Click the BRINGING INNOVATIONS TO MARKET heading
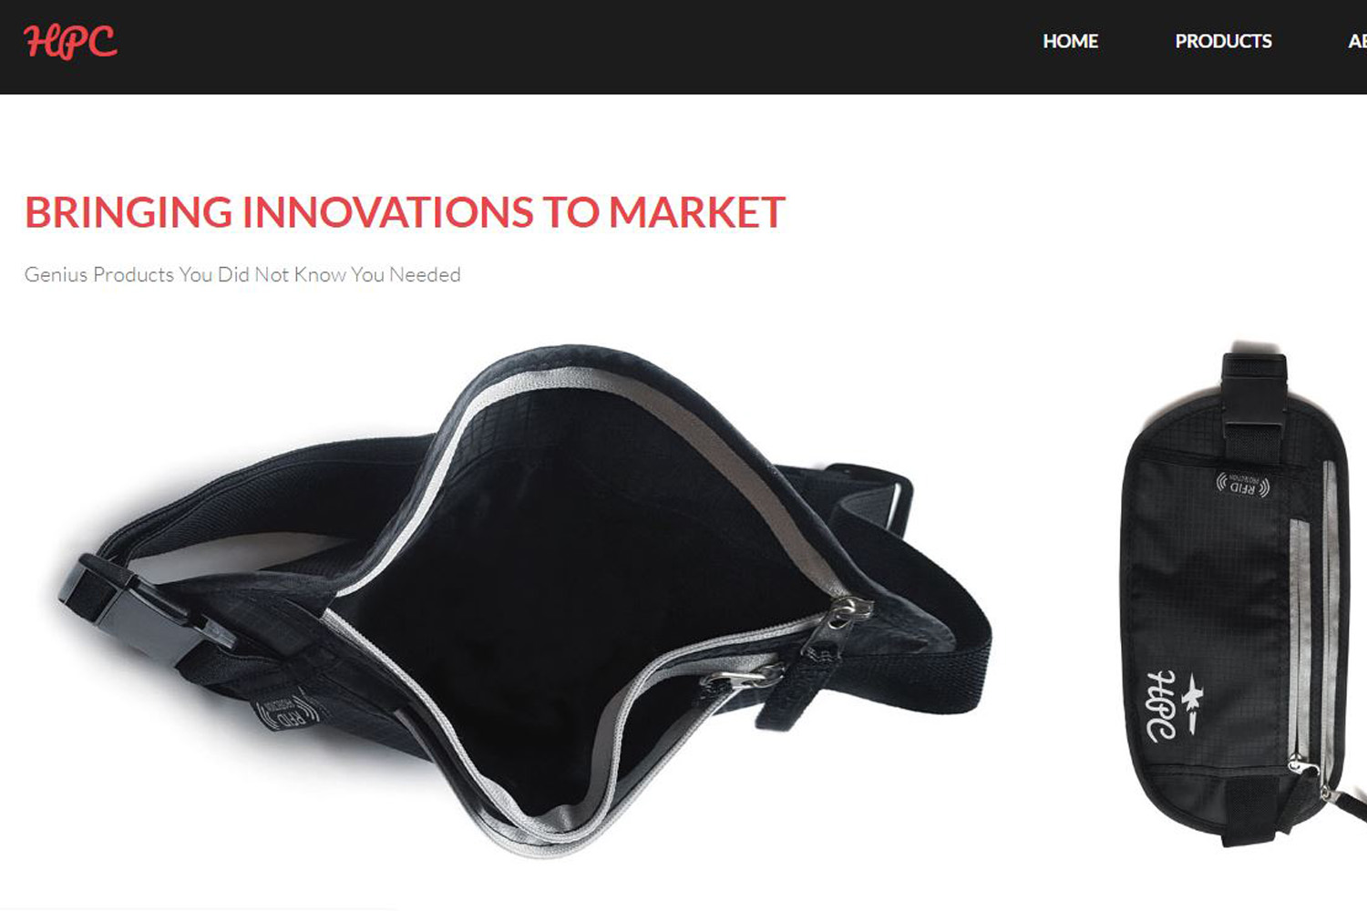Viewport: 1367px width, 911px height. pyautogui.click(x=405, y=212)
